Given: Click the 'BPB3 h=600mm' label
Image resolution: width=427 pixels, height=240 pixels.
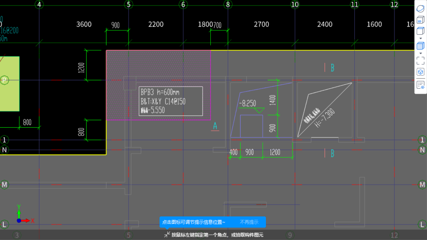Looking at the screenshot, I should point(160,92).
